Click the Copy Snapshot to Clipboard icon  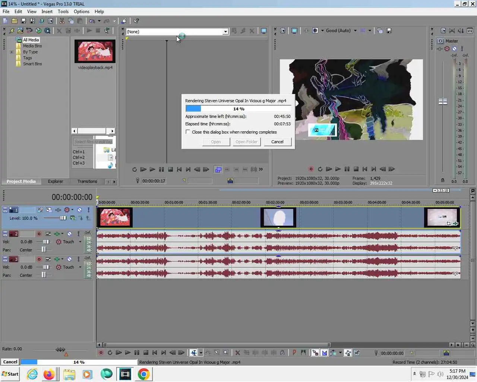tap(380, 31)
